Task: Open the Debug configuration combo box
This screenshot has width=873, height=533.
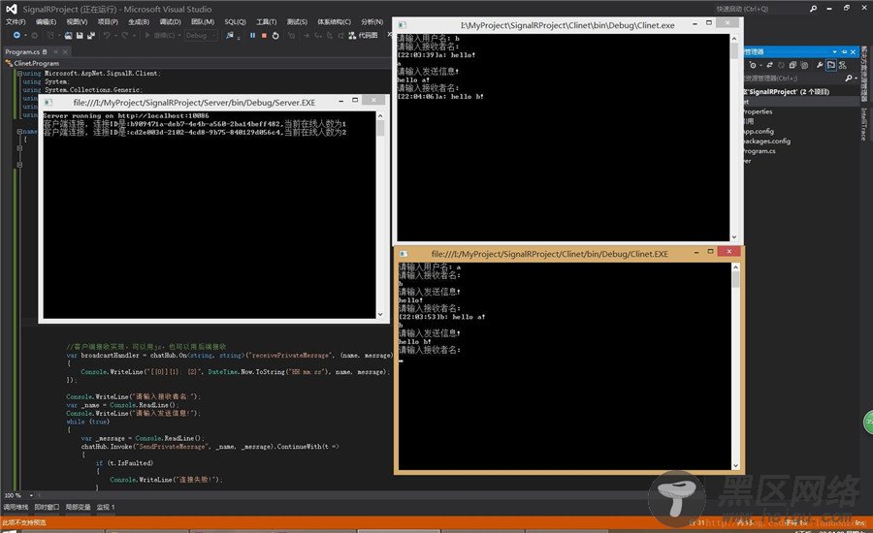Action: coord(201,35)
